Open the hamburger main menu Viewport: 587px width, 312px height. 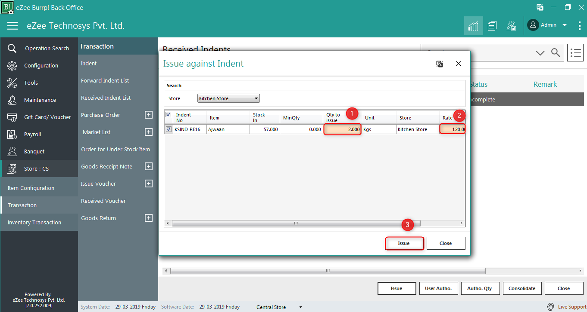(x=12, y=26)
